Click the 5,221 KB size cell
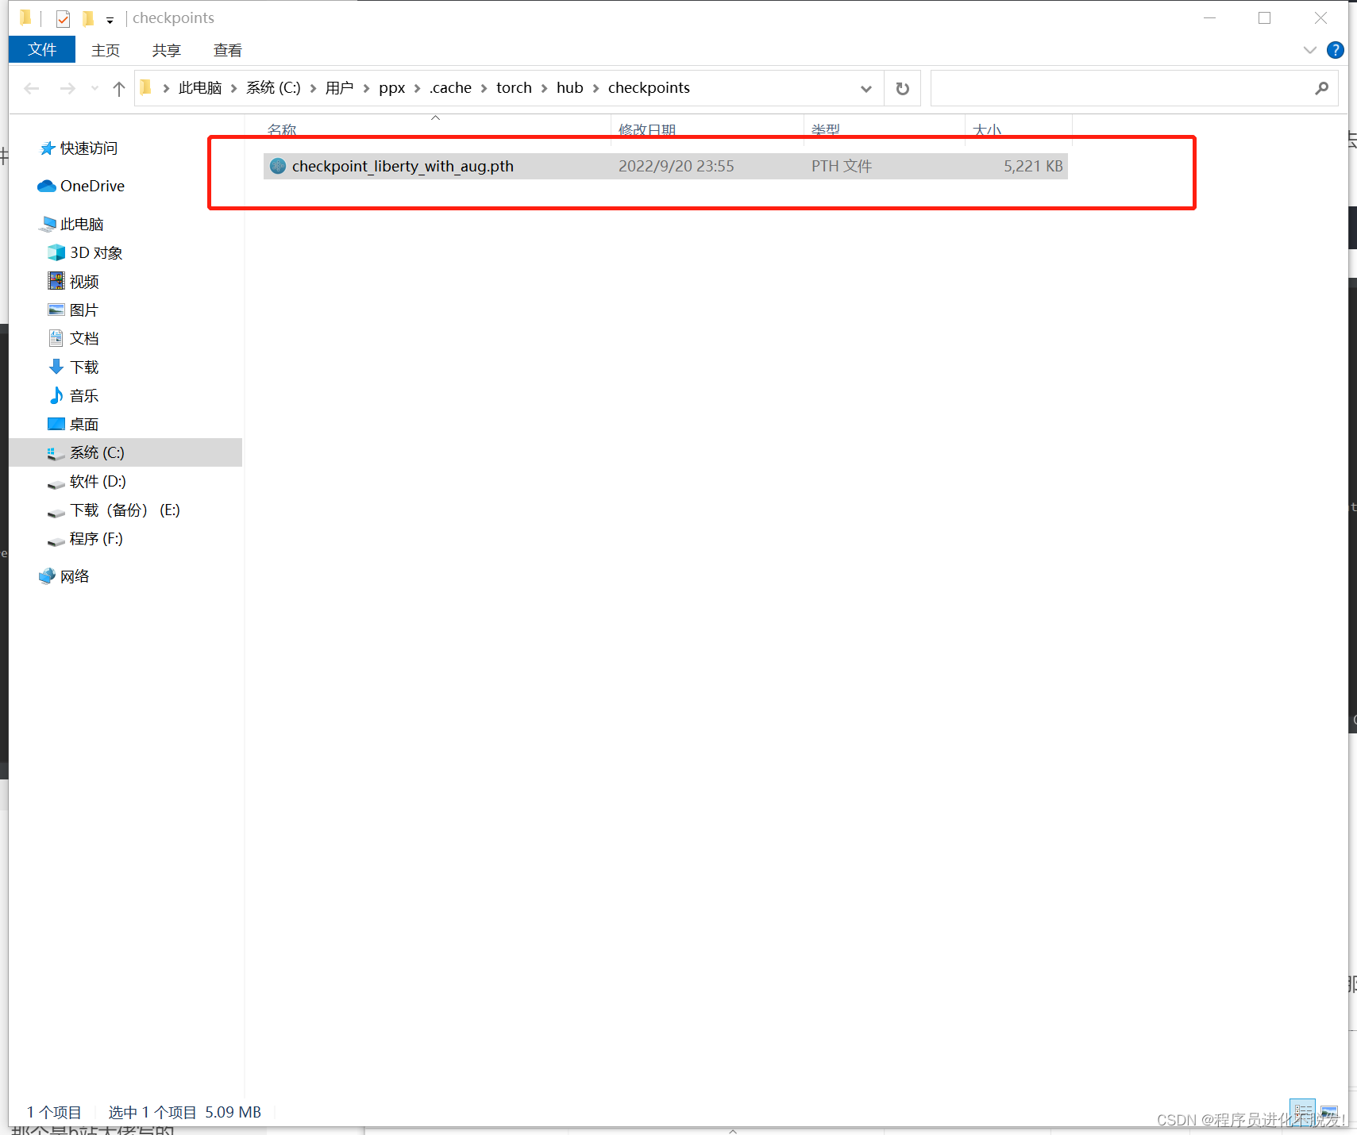Viewport: 1357px width, 1135px height. tap(1033, 166)
